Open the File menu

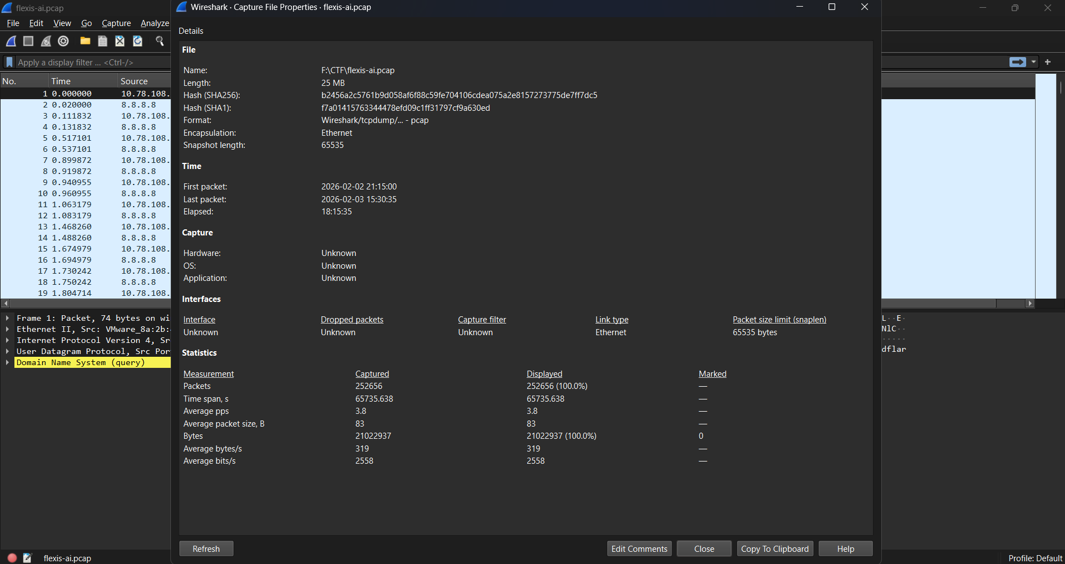pos(13,23)
